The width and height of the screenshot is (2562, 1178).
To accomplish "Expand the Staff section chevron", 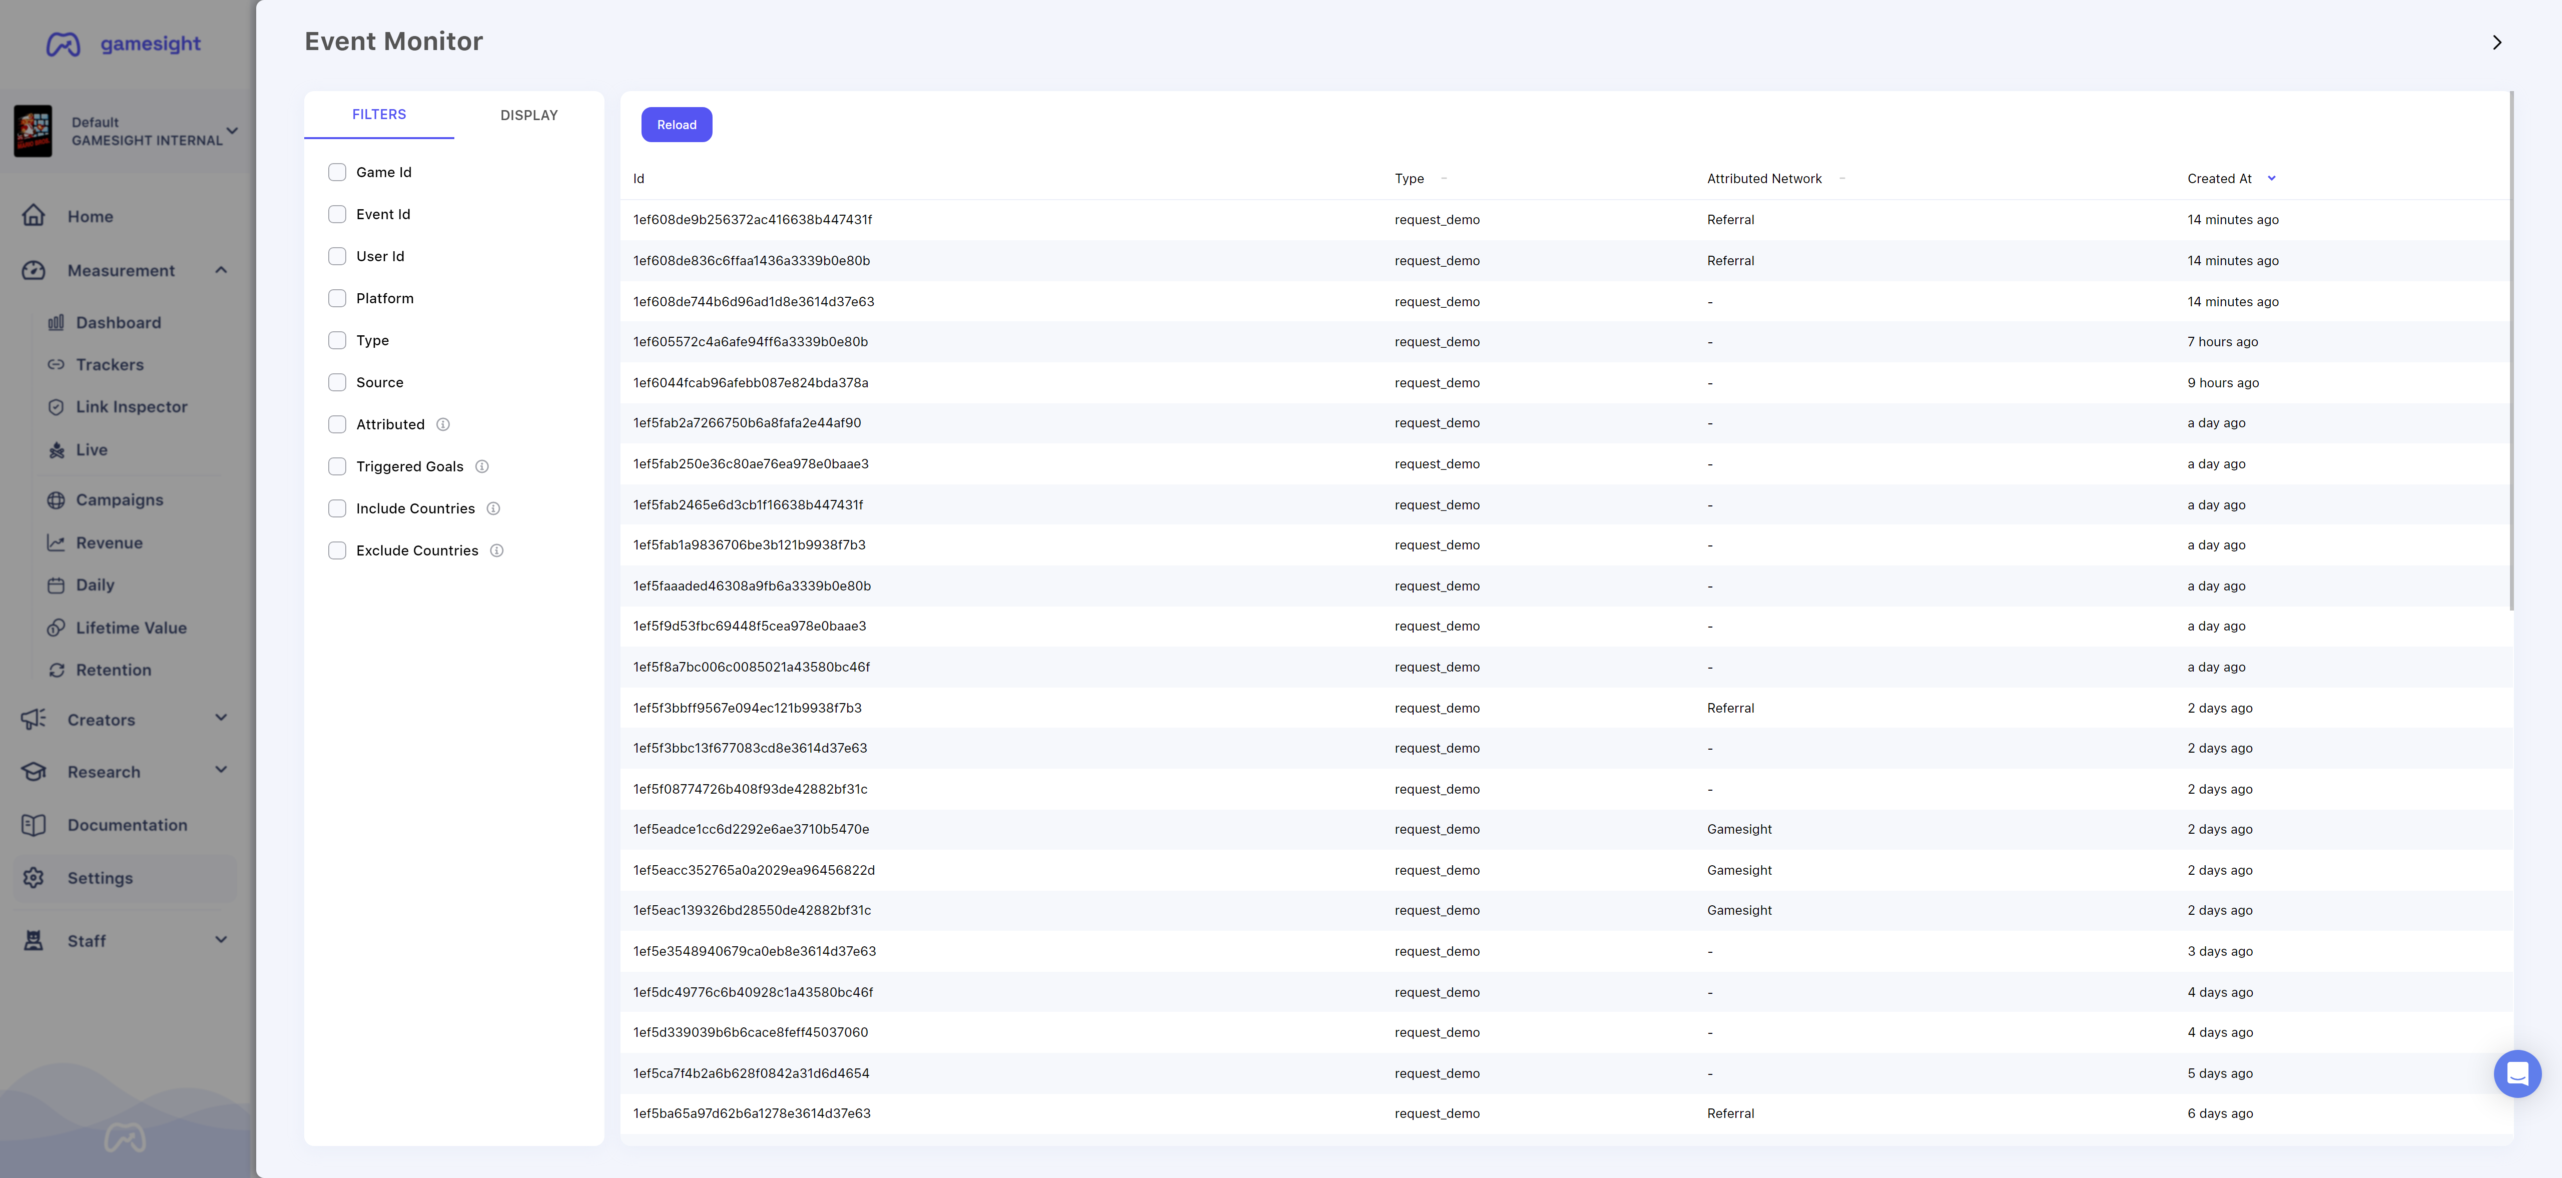I will (x=221, y=939).
